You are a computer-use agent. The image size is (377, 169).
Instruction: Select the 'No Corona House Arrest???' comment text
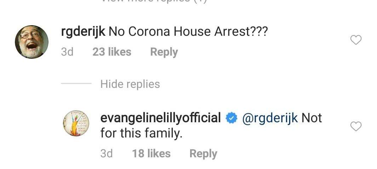tap(188, 32)
